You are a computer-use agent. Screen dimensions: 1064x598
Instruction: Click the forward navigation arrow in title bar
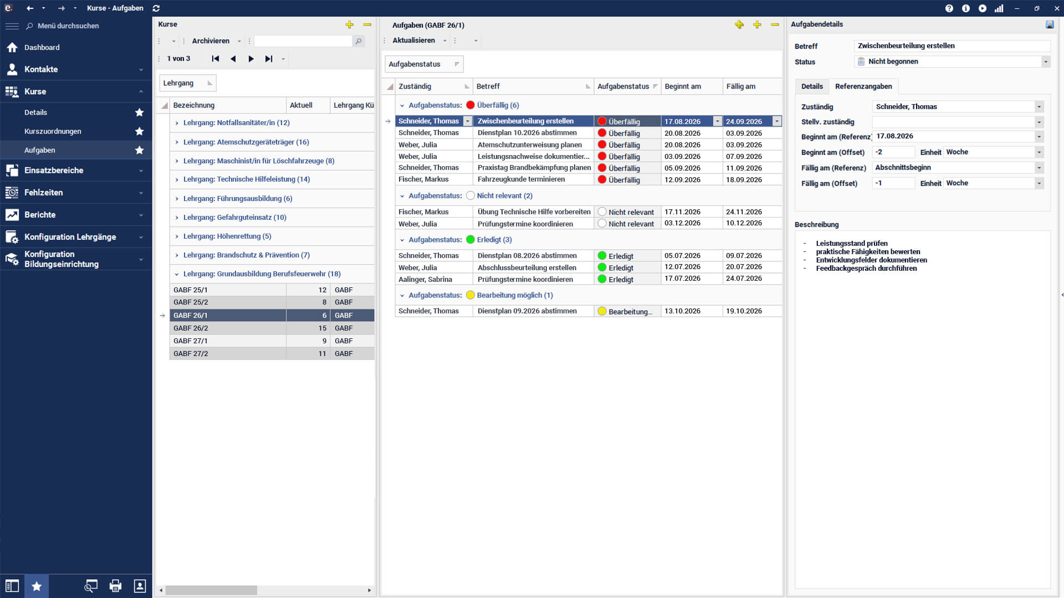tap(62, 8)
